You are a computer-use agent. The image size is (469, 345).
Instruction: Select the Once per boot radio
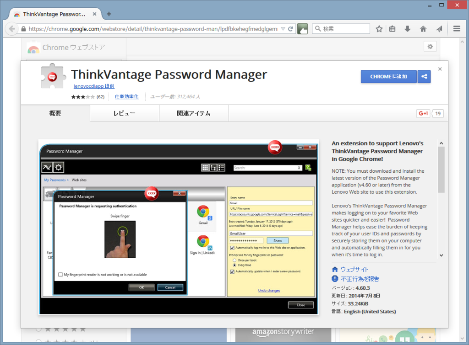coord(234,260)
